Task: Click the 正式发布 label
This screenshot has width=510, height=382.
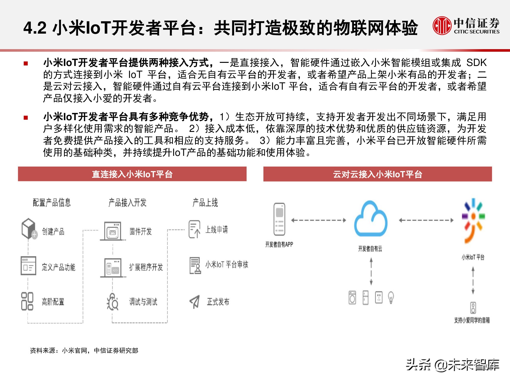Action: pyautogui.click(x=218, y=302)
